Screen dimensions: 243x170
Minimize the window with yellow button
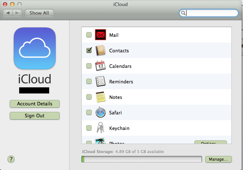pos(12,4)
